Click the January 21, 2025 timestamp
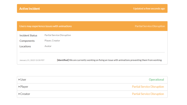The height and width of the screenshot is (105, 187). [32, 60]
